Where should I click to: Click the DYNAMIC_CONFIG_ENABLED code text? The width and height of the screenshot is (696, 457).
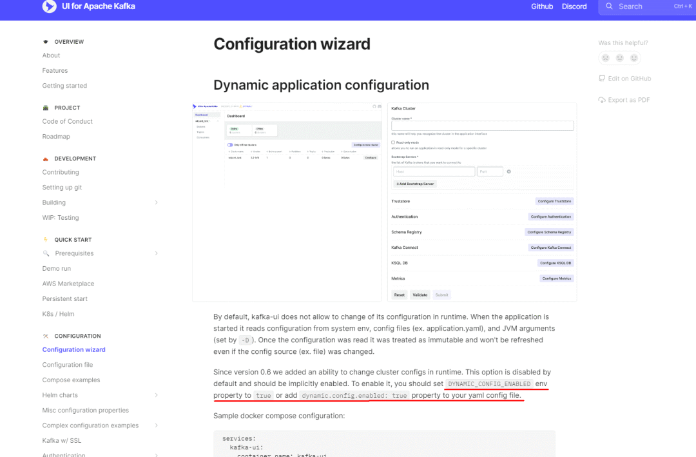pyautogui.click(x=489, y=384)
